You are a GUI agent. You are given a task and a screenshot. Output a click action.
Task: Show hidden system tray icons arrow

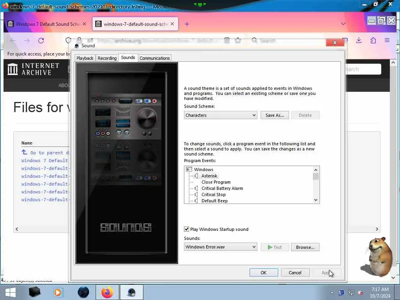pos(332,293)
